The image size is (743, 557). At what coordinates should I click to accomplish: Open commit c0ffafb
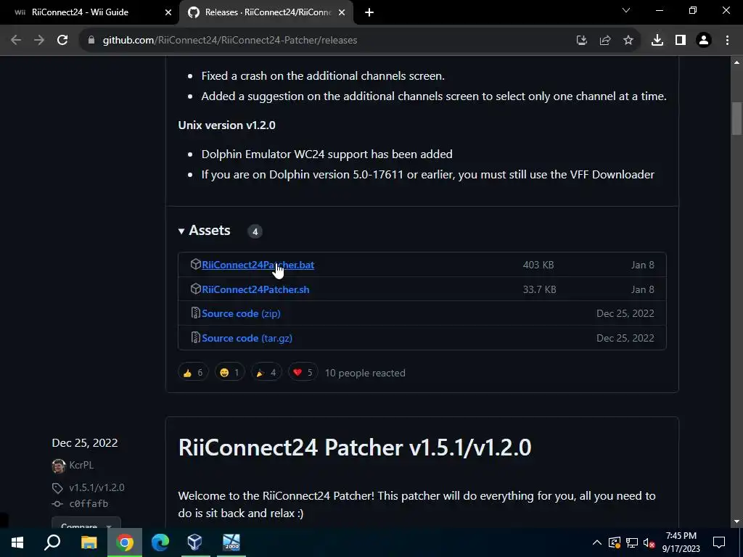point(89,504)
